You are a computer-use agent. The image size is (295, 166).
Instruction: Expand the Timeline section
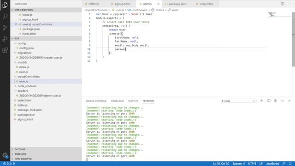46,154
